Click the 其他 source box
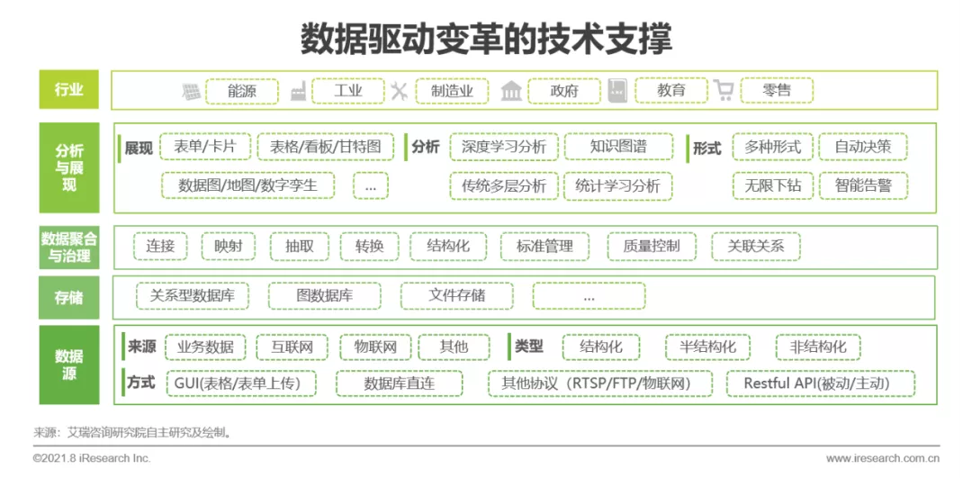Image resolution: width=972 pixels, height=478 pixels. tap(454, 347)
